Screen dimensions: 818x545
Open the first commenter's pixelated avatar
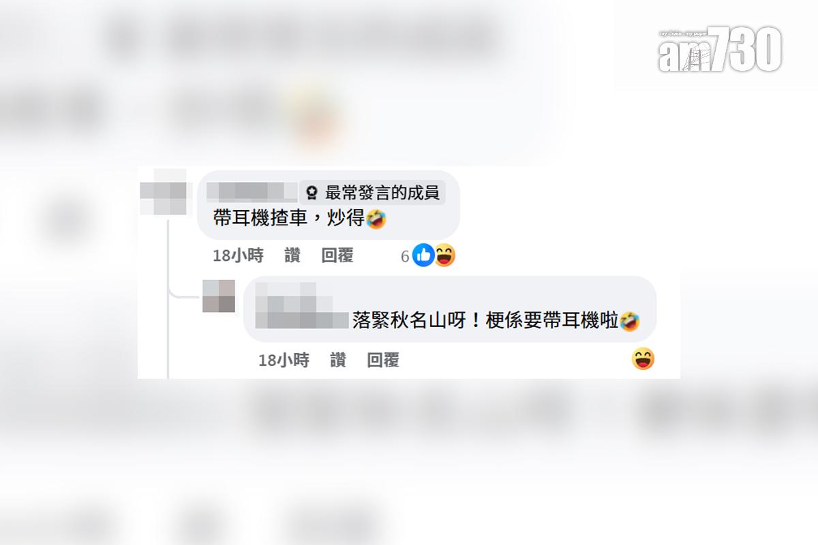[163, 193]
